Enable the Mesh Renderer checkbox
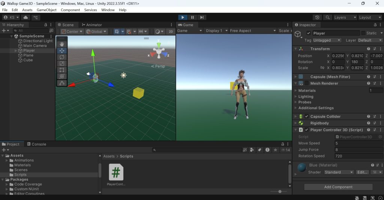 tap(307, 83)
